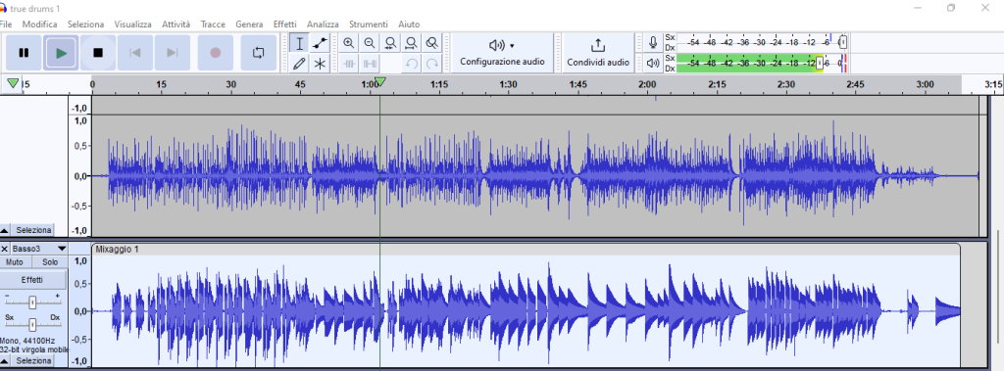This screenshot has width=1004, height=371.
Task: Open the Visualizza menu
Action: click(133, 24)
